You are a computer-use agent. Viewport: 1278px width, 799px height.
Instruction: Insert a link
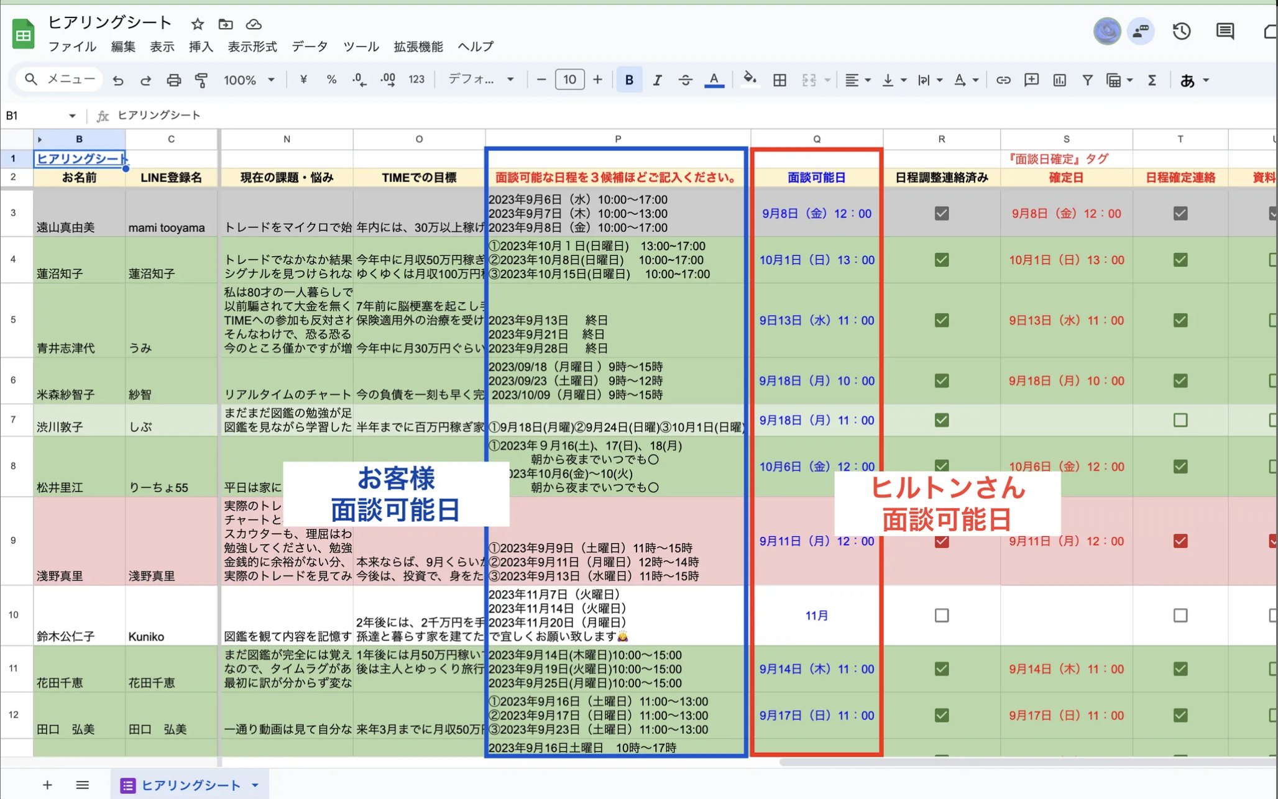pos(1003,80)
